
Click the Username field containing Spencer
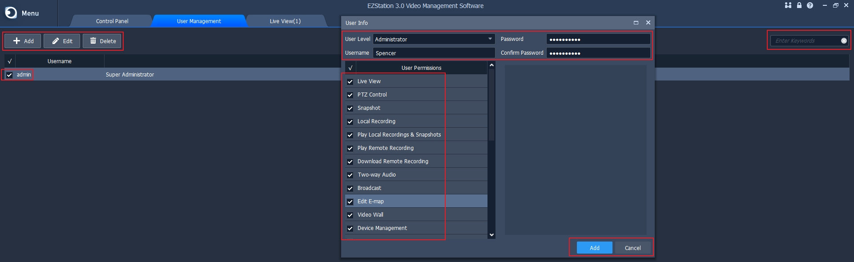click(434, 53)
